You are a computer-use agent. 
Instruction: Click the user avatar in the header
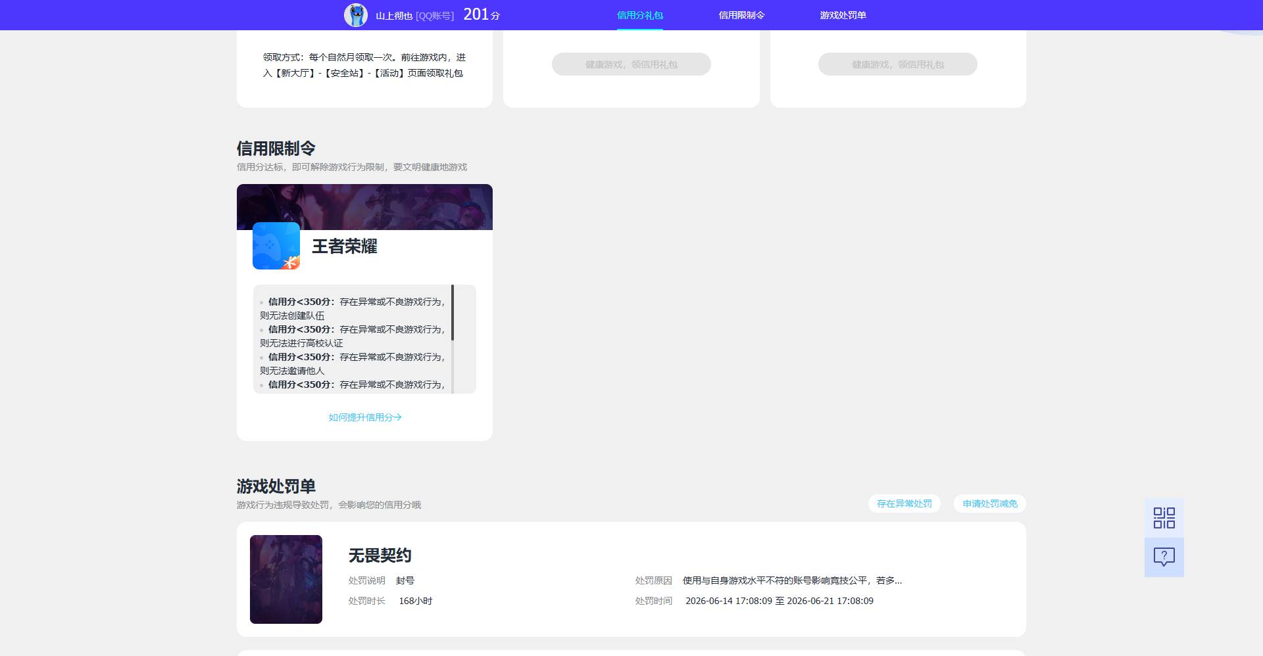[356, 15]
